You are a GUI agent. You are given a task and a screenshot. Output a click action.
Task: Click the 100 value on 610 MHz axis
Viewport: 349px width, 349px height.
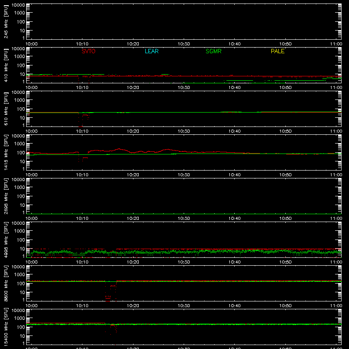click(x=21, y=109)
